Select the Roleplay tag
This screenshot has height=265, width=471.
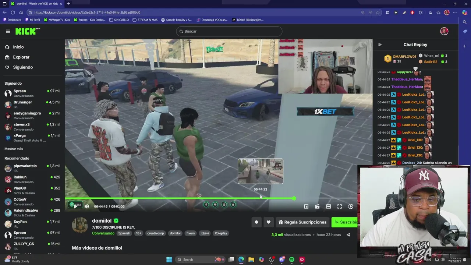coord(221,233)
